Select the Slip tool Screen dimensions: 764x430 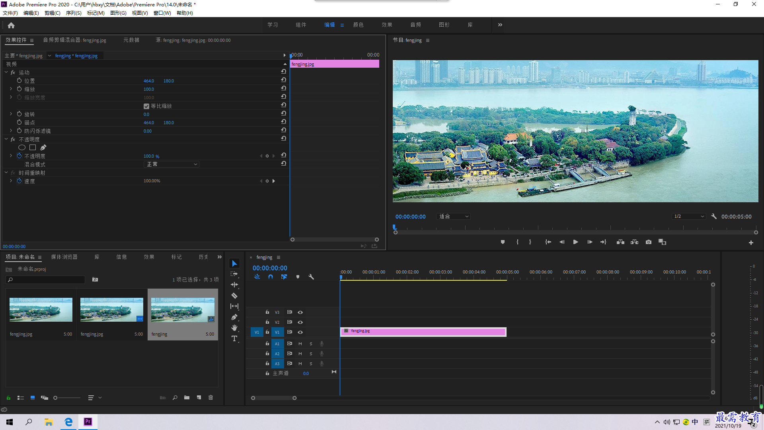click(x=234, y=306)
